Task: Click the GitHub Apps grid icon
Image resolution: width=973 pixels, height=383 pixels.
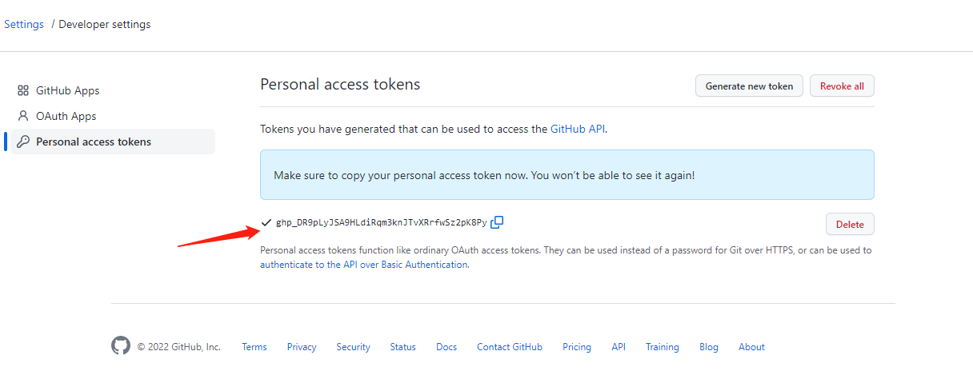Action: coord(23,91)
